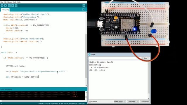This screenshot has height=105, width=187.
Task: Open the Edit menu
Action: [x=5, y=2]
